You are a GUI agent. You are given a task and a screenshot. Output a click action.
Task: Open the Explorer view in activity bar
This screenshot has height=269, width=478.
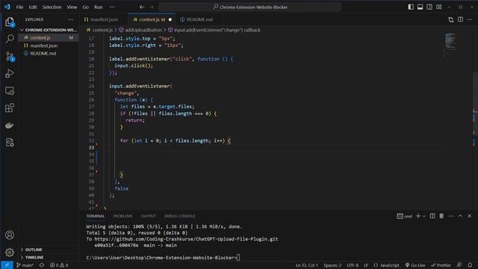tap(10, 22)
